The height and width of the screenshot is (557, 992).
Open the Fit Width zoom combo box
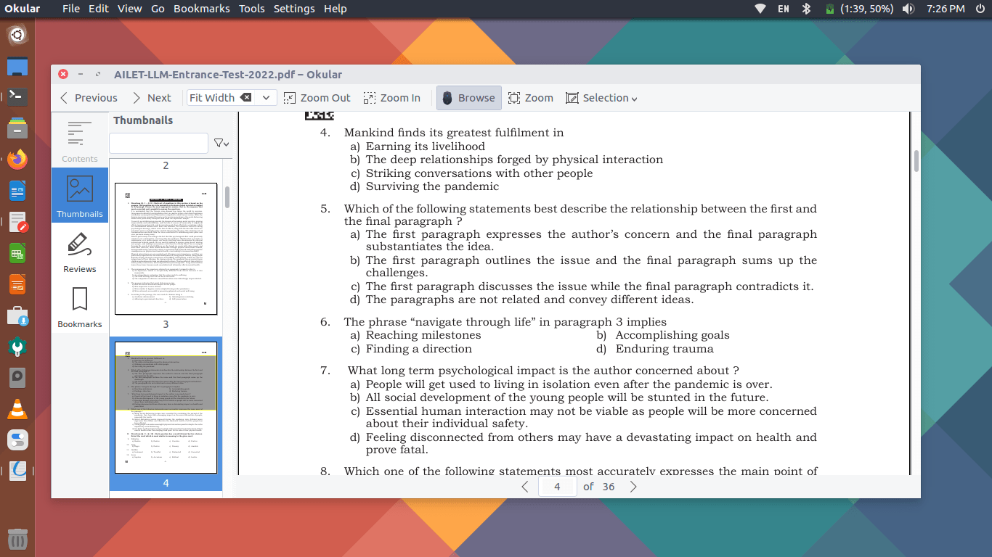pos(231,98)
